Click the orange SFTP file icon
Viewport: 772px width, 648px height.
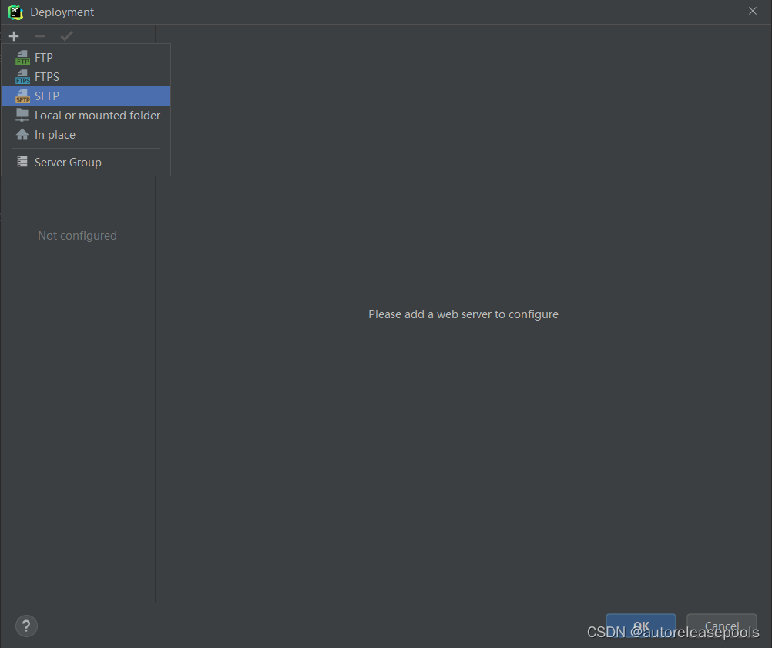coord(22,96)
